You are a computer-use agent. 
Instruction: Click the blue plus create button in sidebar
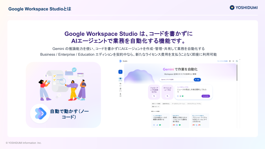point(120,72)
